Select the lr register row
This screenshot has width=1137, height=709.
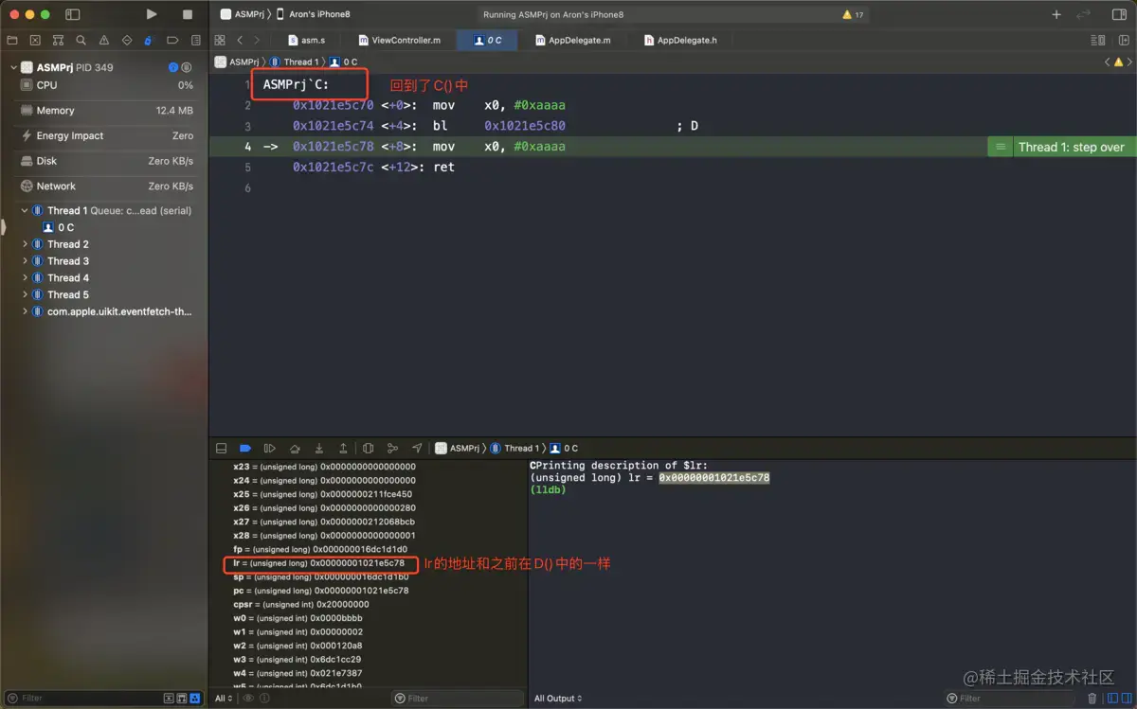click(318, 563)
